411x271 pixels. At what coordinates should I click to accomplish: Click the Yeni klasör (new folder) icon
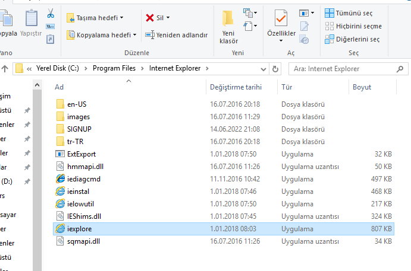click(x=228, y=17)
